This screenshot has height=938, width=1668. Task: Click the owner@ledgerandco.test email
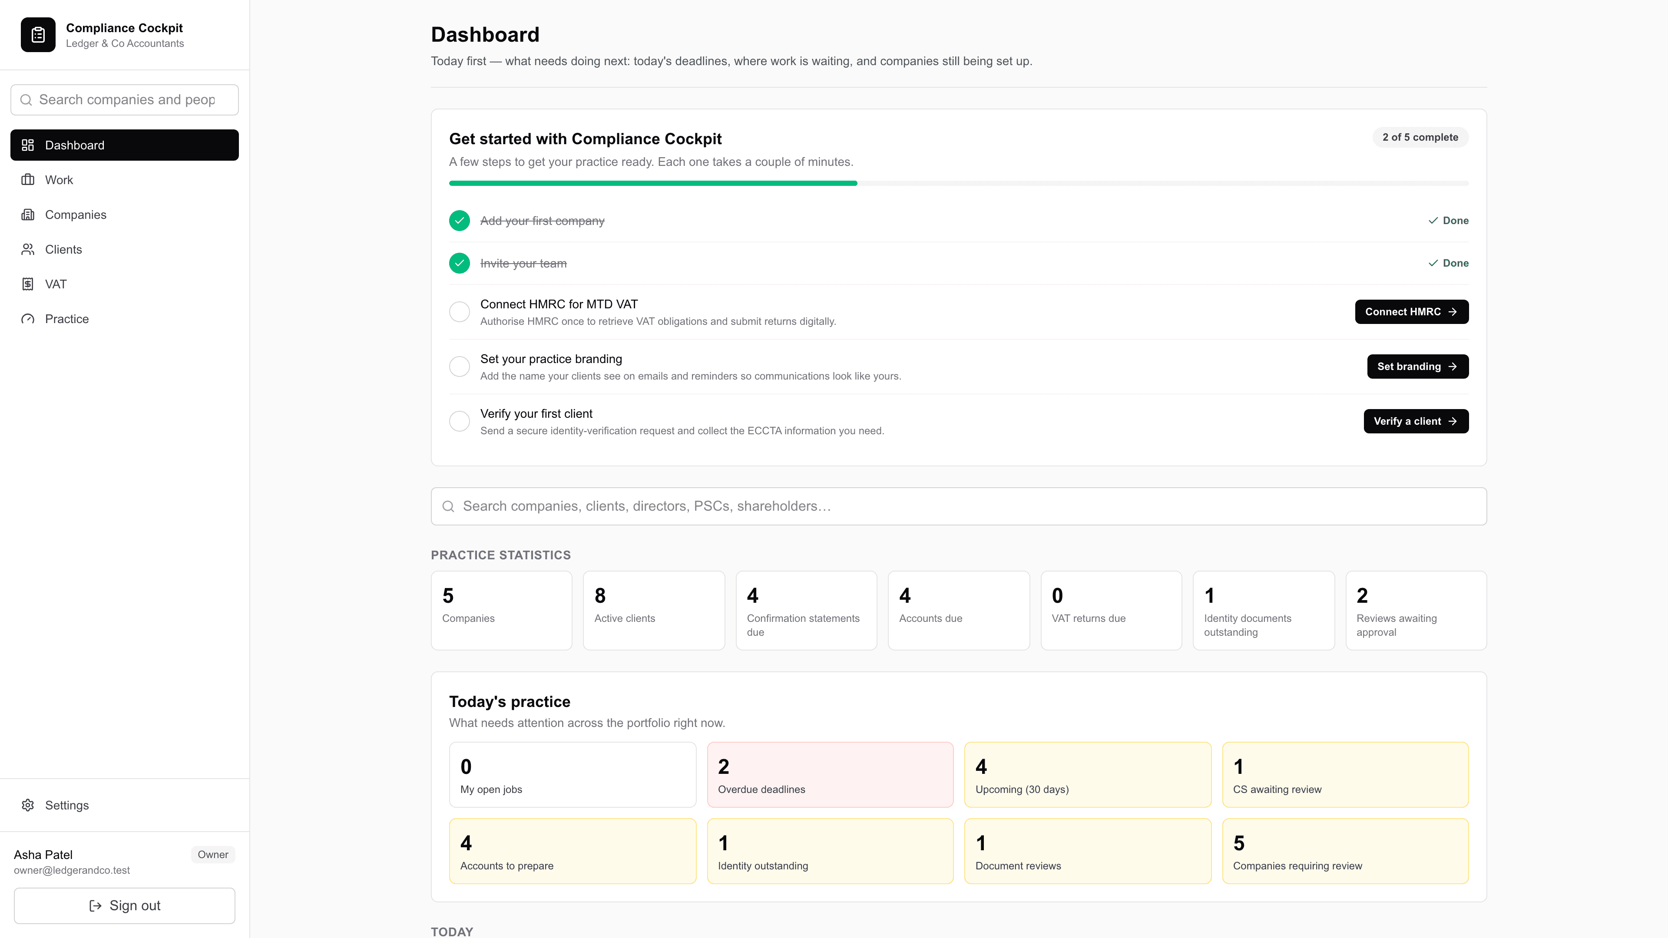point(72,870)
